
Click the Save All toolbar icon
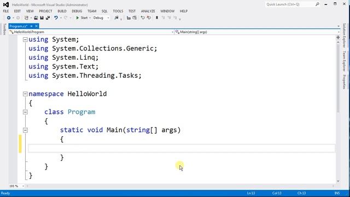click(48, 18)
